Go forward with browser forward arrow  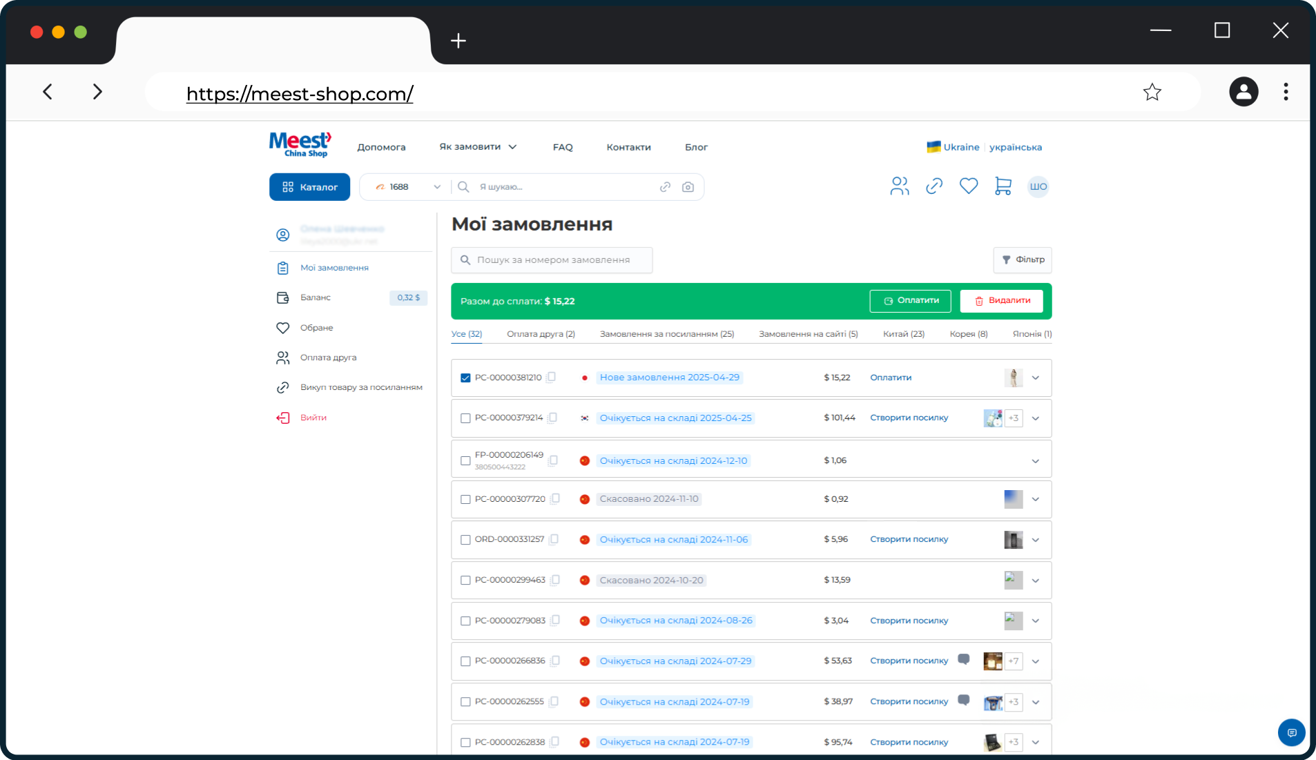(97, 92)
